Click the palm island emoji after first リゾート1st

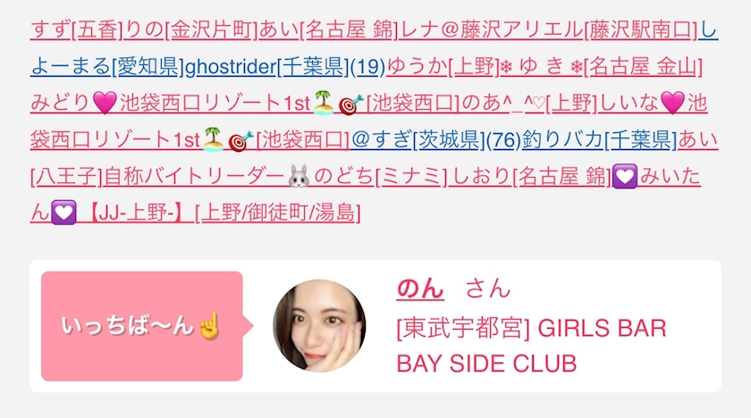[x=323, y=103]
